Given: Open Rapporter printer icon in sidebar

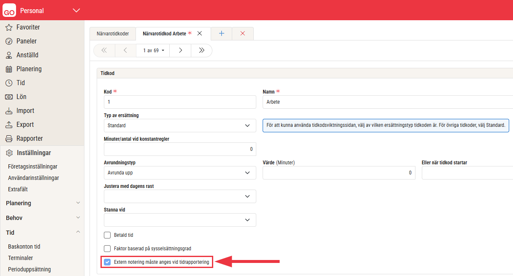Looking at the screenshot, I should (9, 139).
